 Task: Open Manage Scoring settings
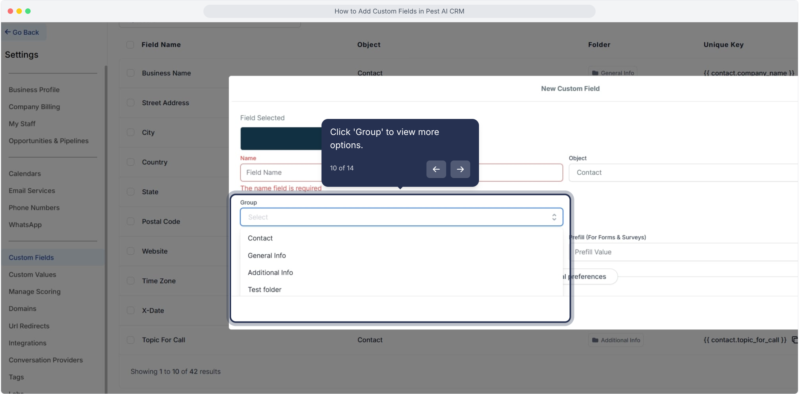[35, 291]
